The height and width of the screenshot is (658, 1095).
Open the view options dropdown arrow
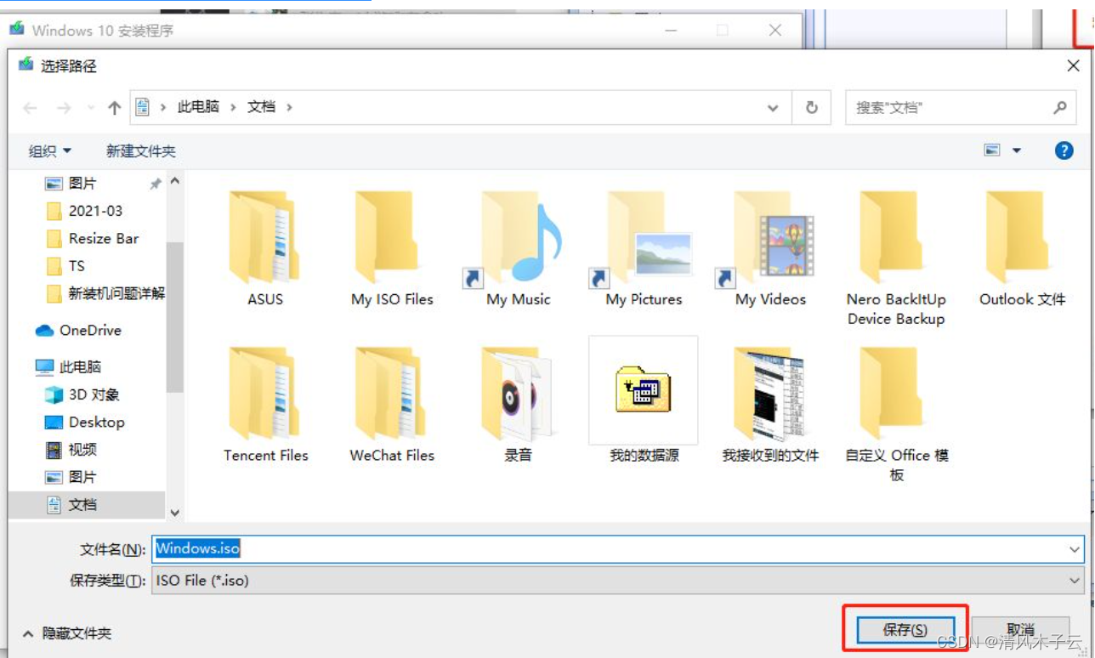point(1017,150)
